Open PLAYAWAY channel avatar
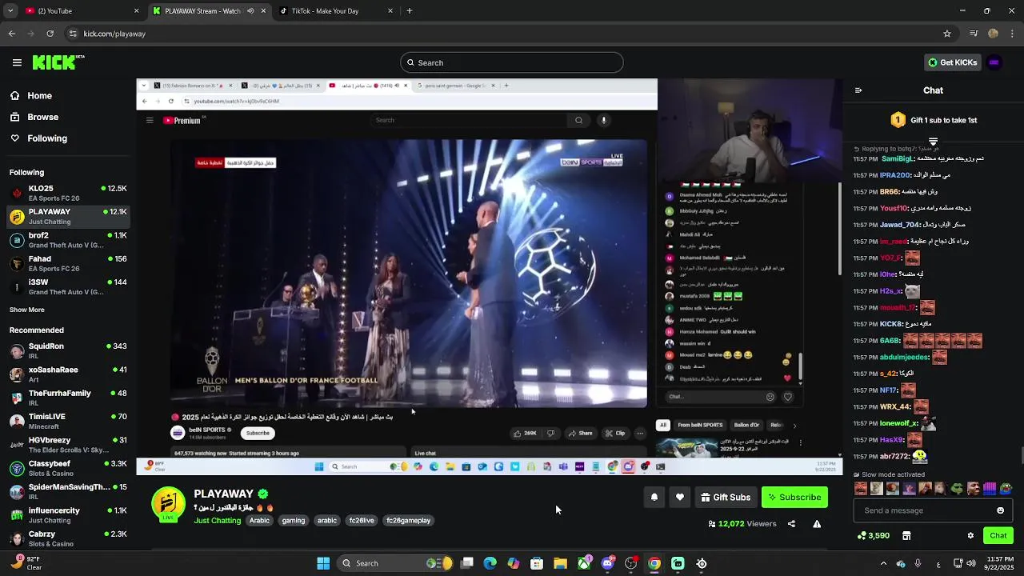1024x576 pixels. point(168,504)
